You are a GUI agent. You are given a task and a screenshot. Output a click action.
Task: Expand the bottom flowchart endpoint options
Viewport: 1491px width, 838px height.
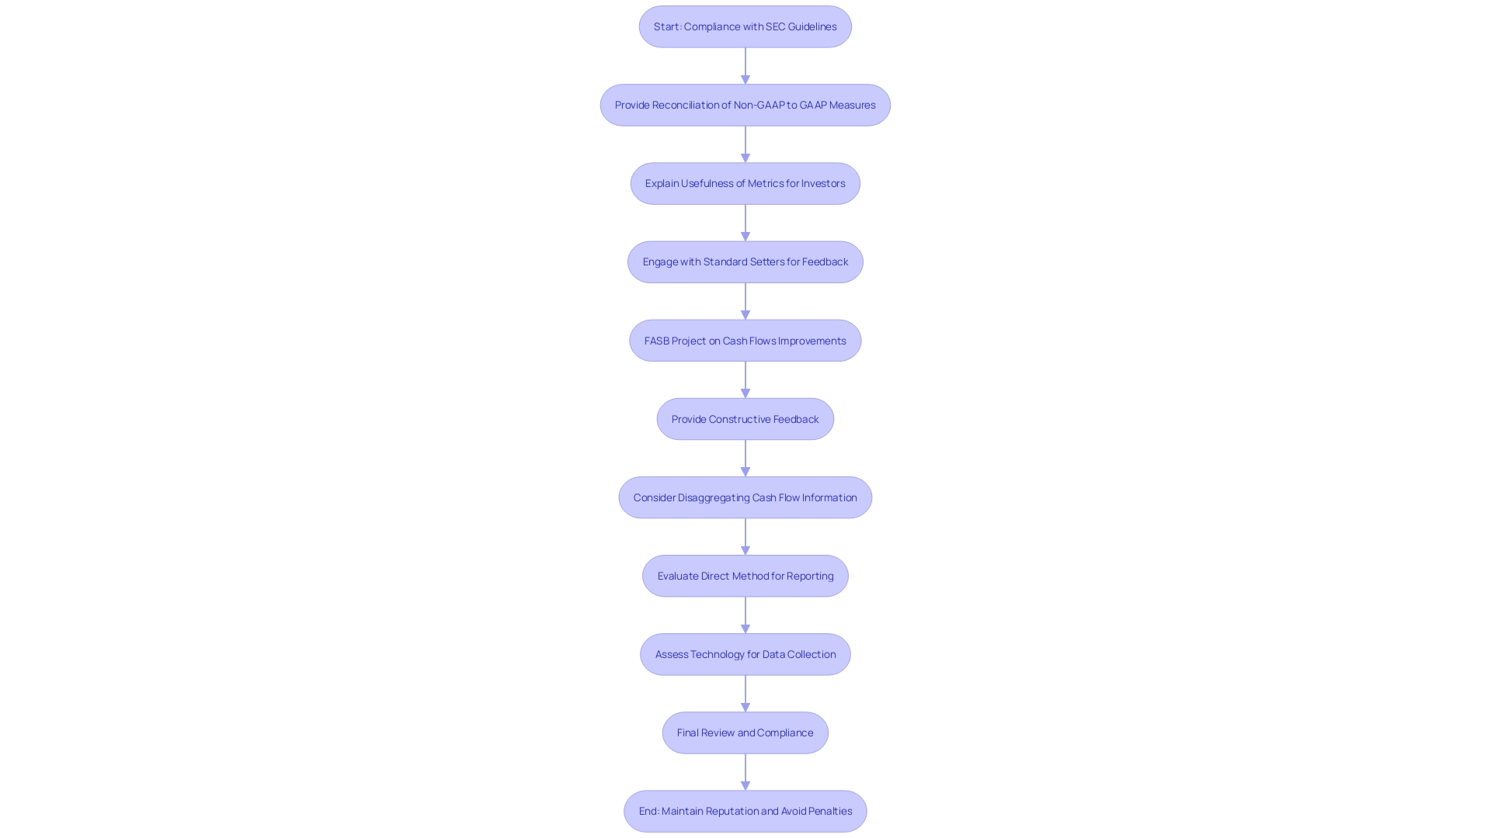point(745,810)
